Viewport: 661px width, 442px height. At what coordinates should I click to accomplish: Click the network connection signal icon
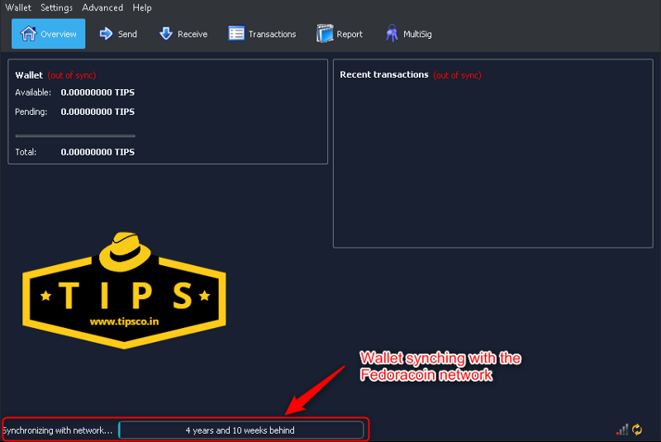point(622,430)
